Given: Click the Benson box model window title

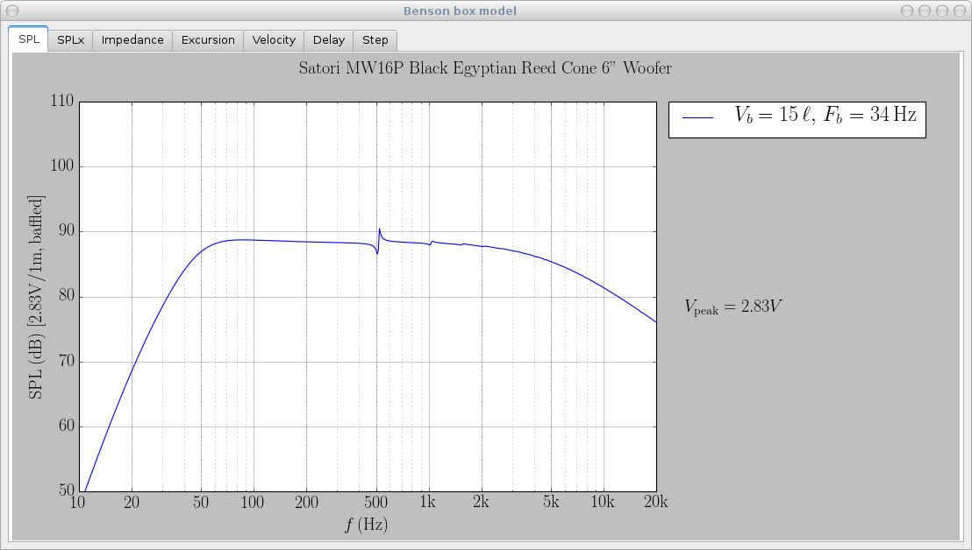Looking at the screenshot, I should 460,11.
